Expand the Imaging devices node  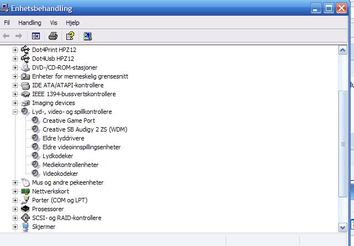pos(15,103)
